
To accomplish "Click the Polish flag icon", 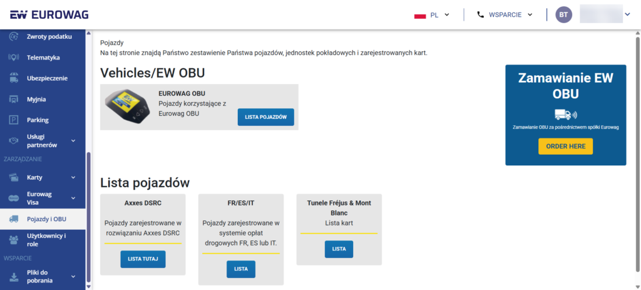I will [420, 15].
